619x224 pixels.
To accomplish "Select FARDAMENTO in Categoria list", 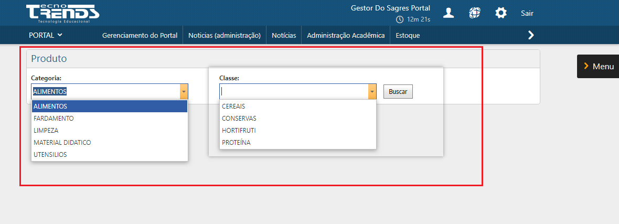I will [54, 119].
